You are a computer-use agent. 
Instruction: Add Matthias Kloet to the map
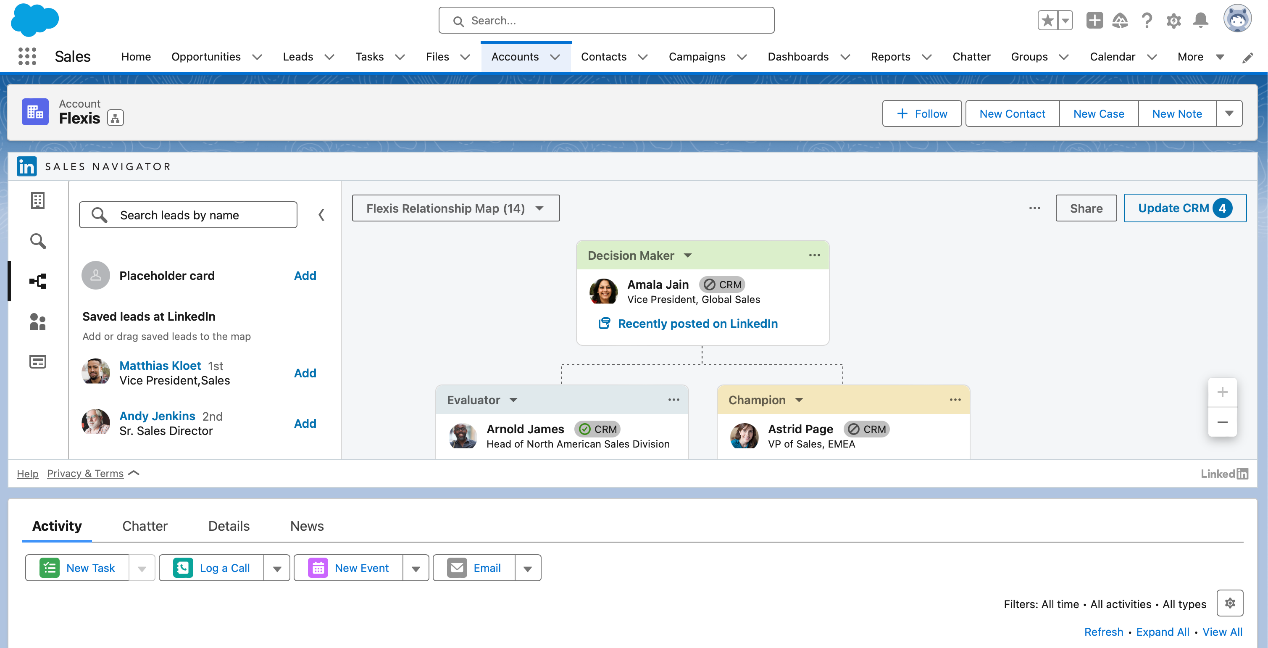[x=305, y=373]
